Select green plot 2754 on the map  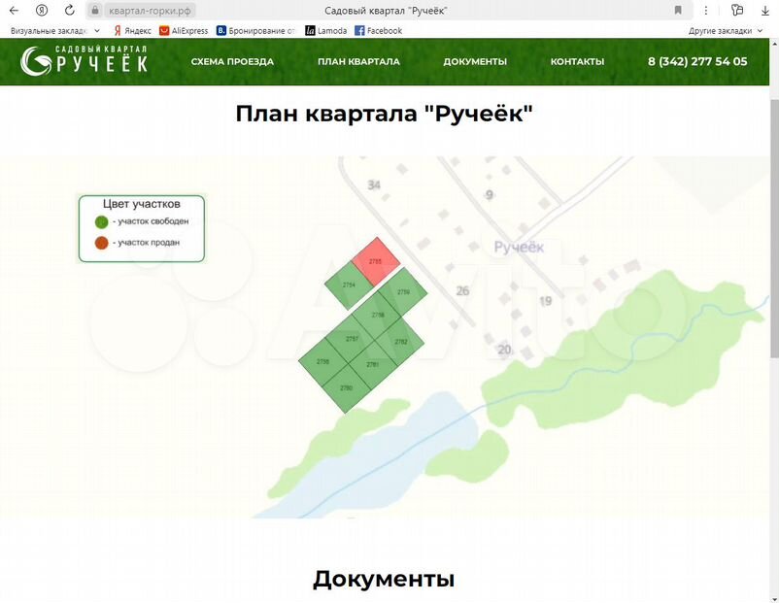pyautogui.click(x=348, y=284)
